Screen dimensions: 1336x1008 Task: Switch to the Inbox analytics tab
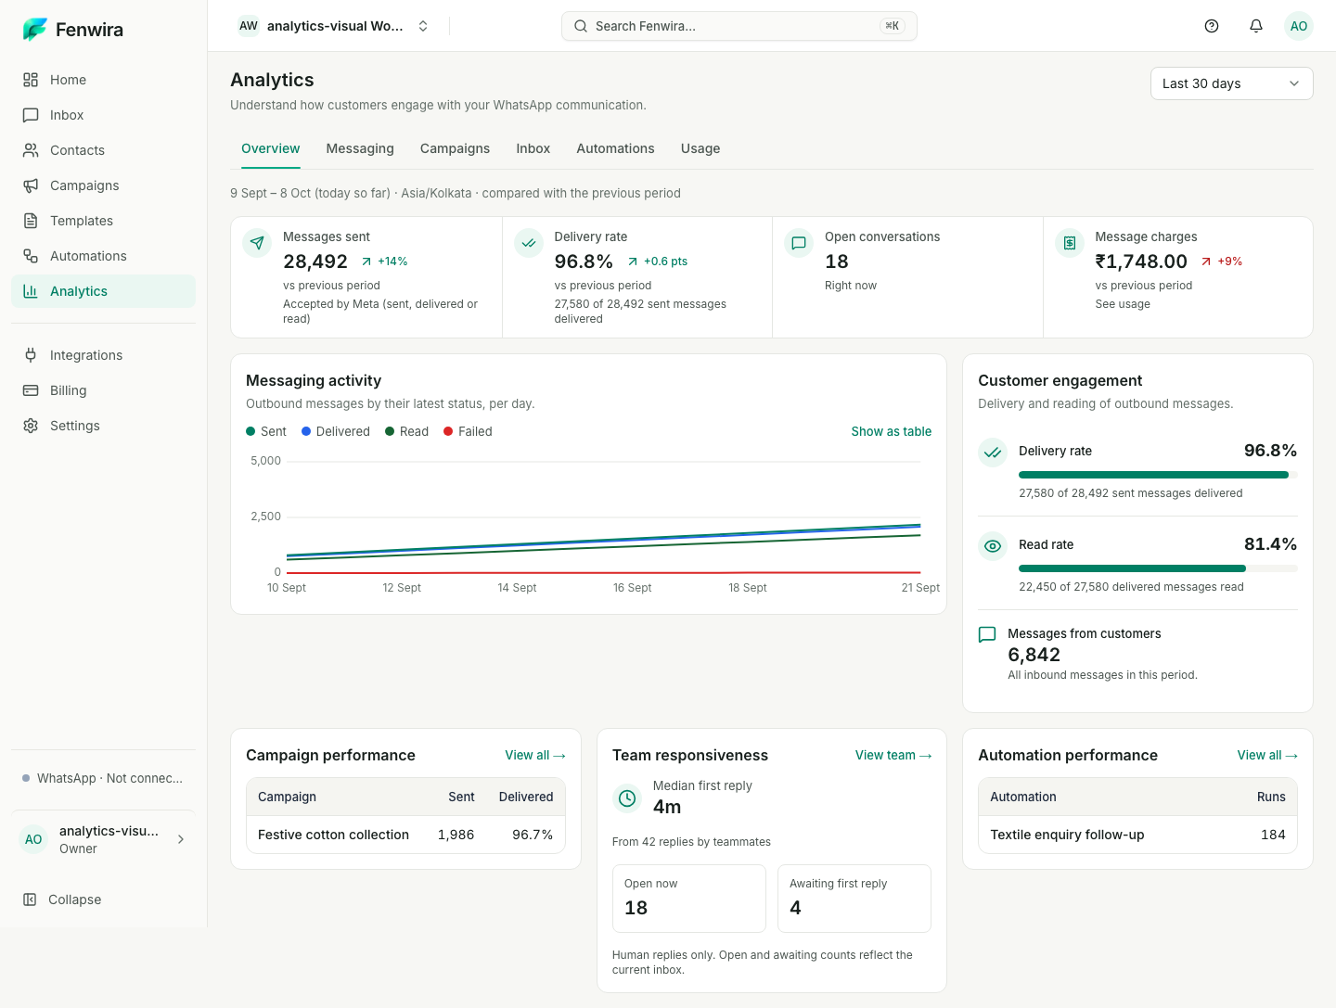pos(533,148)
